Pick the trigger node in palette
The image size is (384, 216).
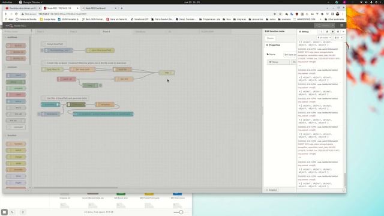click(x=16, y=182)
